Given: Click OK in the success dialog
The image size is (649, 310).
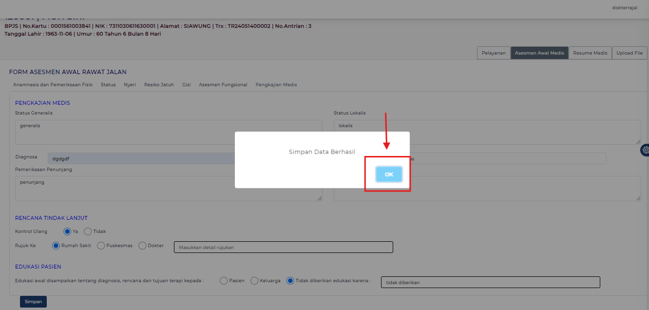Looking at the screenshot, I should (x=388, y=174).
